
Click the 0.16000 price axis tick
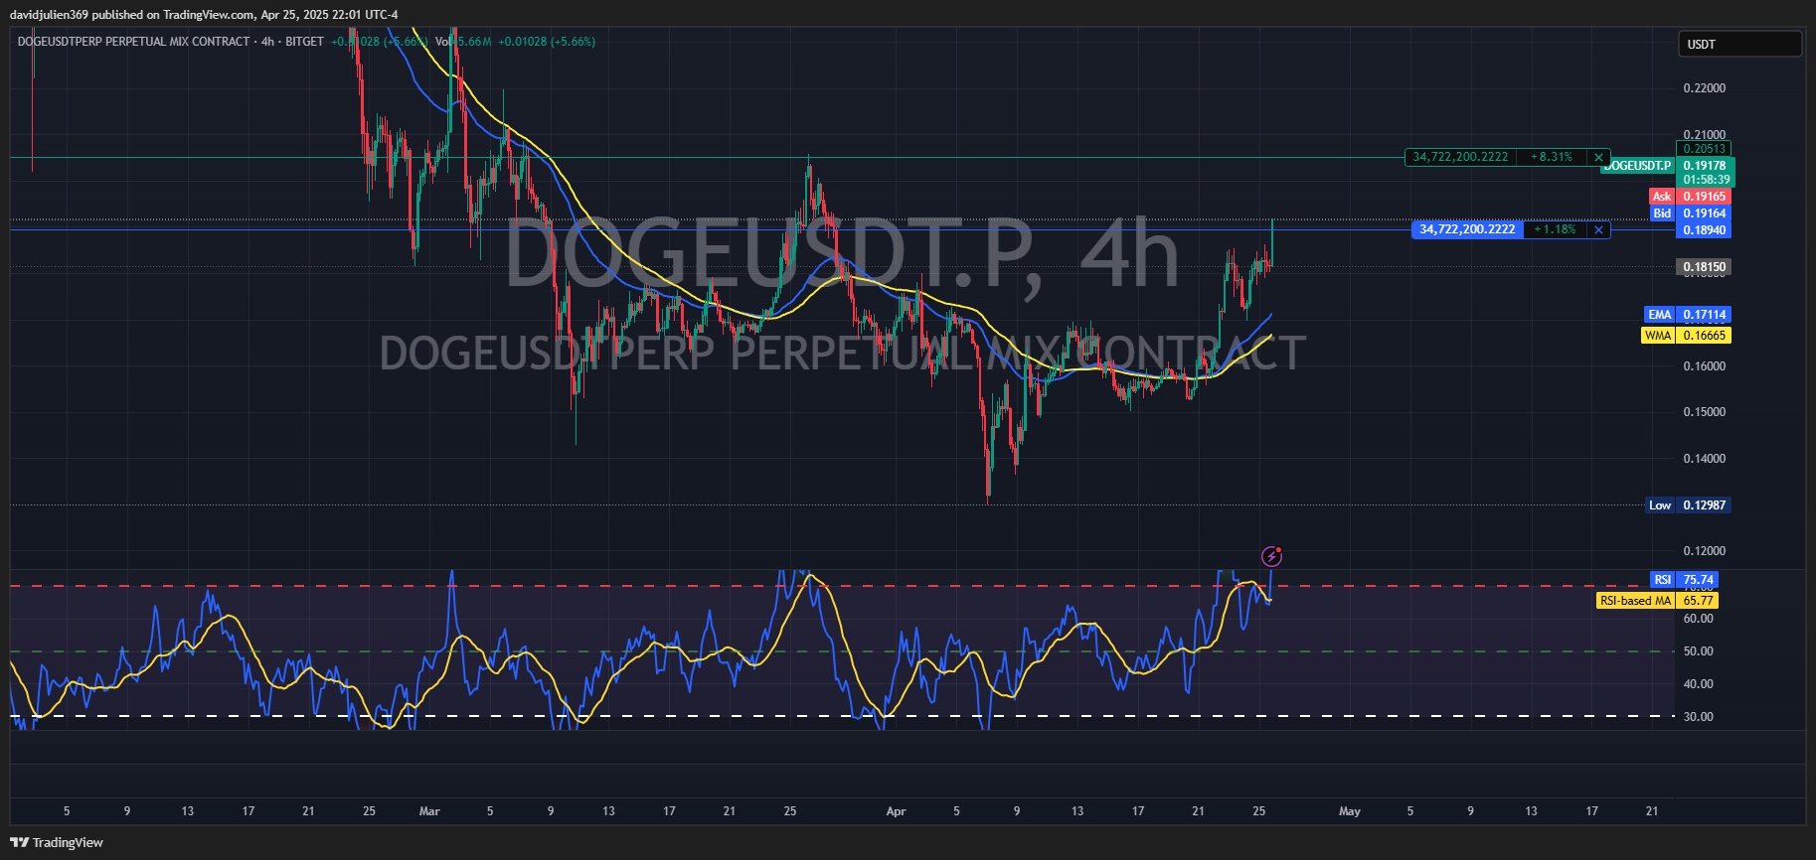[x=1705, y=366]
